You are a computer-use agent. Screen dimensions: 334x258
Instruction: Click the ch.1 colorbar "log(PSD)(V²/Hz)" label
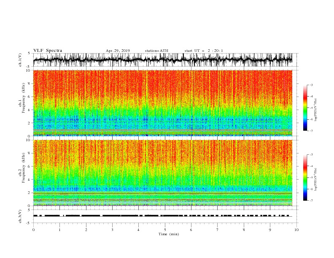pos(316,110)
